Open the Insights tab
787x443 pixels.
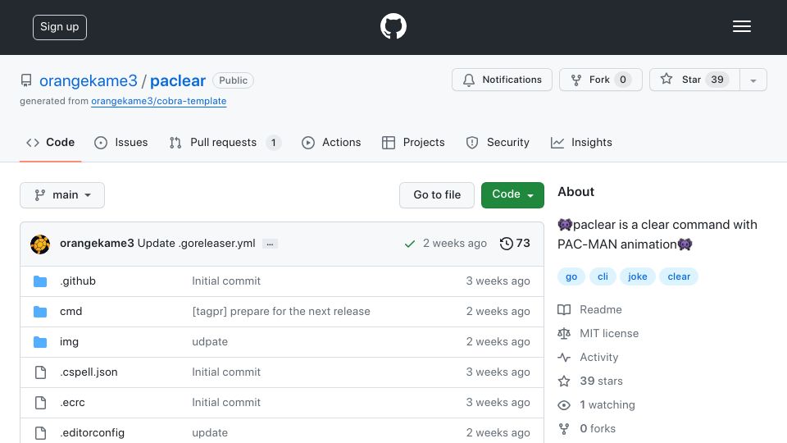581,143
